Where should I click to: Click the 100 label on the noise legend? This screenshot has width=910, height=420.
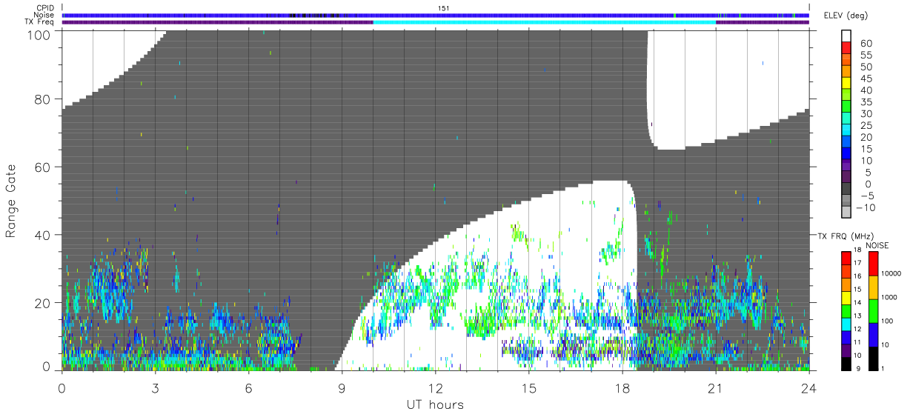click(x=887, y=322)
